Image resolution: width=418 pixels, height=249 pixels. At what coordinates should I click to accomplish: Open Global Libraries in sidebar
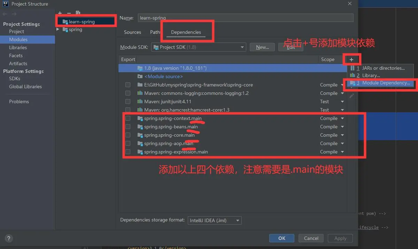[25, 86]
